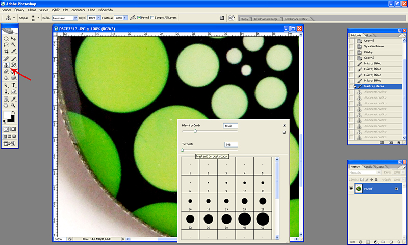This screenshot has width=408, height=245.
Task: Toggle the Pevně checkbox
Action: [140, 18]
